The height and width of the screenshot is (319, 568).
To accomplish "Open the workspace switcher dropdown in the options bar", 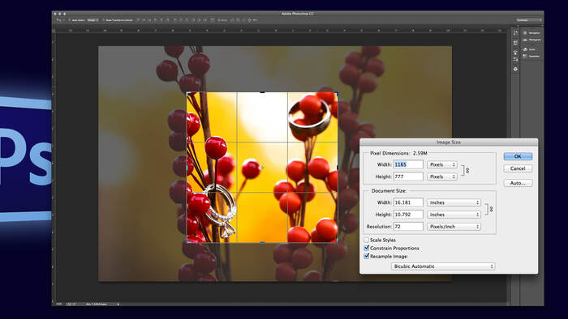I will [529, 20].
